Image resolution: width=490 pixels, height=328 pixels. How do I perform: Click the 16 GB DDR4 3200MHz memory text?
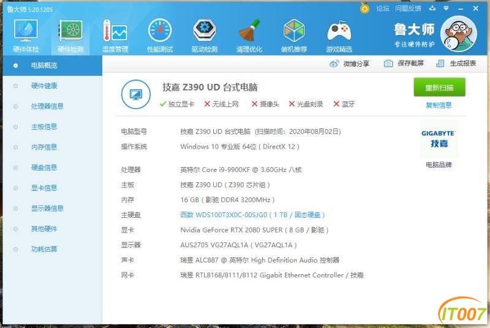click(227, 199)
